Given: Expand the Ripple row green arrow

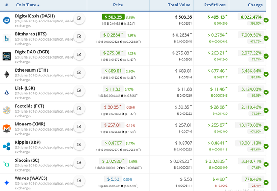Looking at the screenshot, I should click(266, 146).
